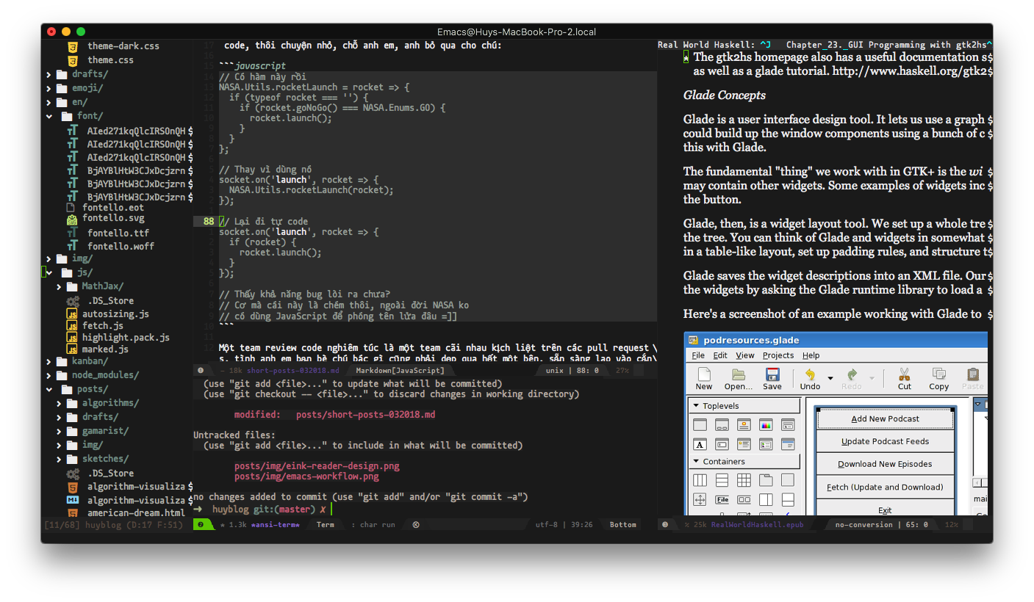Screen dimensions: 1034x602
Task: Expand the kanban/ folder
Action: 49,361
